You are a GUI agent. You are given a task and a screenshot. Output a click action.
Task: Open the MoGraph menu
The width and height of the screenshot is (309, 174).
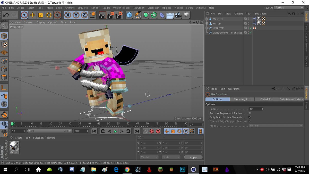pos(139,8)
